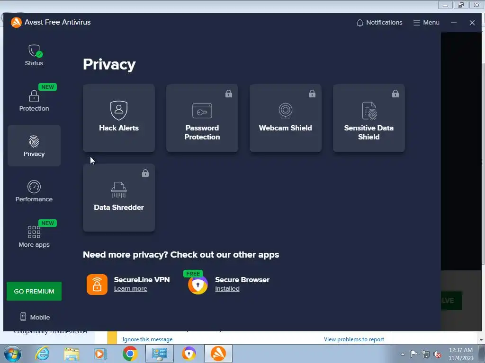Click the lock icon on Webcam Shield
The image size is (485, 363).
point(312,94)
